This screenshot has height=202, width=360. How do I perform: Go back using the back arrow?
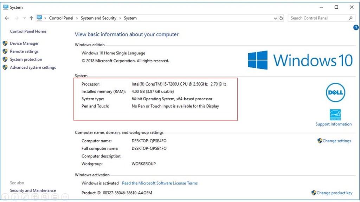(x=7, y=18)
